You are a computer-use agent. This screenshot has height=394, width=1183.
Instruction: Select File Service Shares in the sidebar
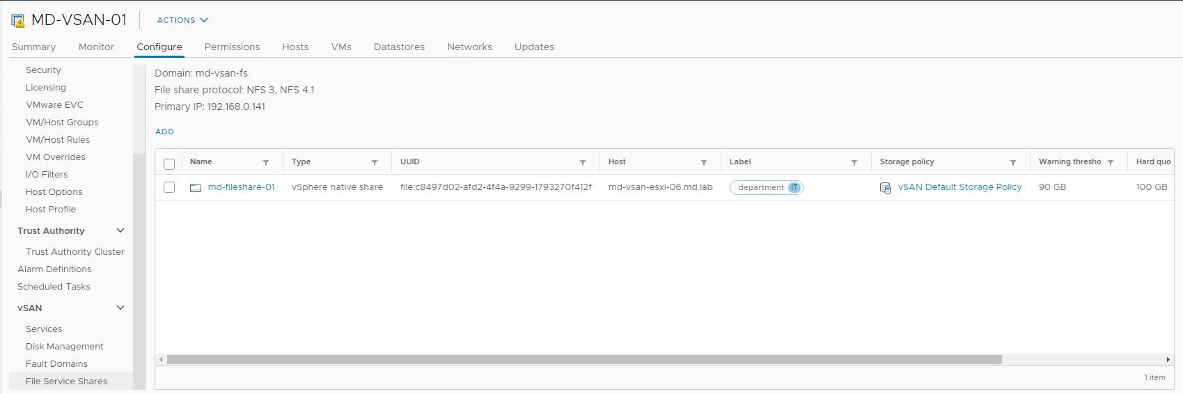click(66, 381)
